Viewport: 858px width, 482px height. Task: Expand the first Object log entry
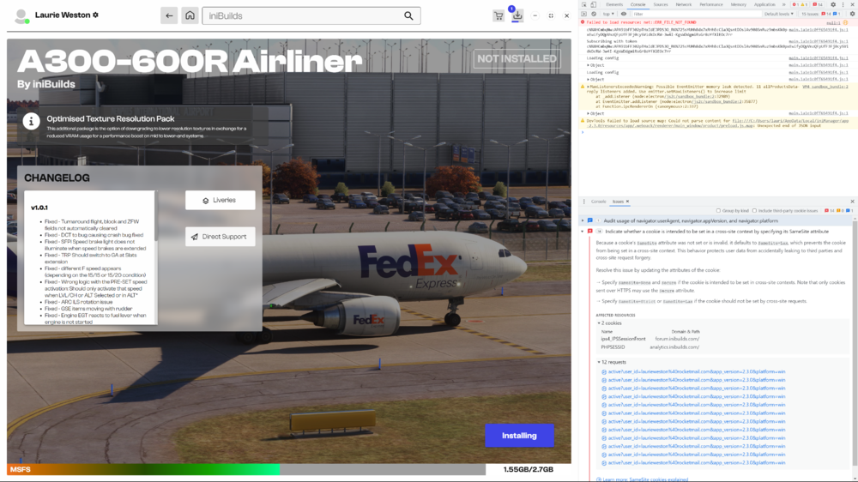click(x=589, y=65)
